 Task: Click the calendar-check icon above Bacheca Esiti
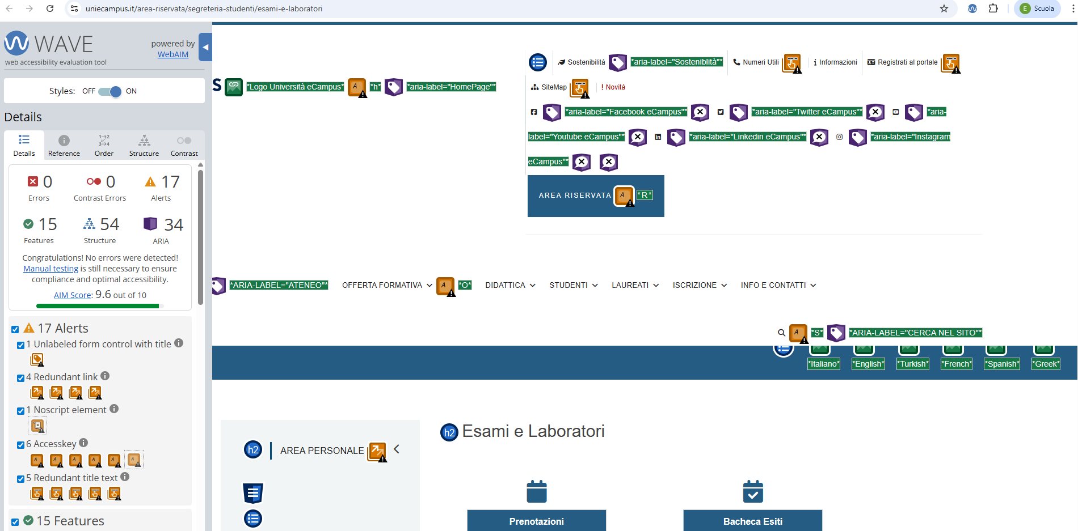coord(753,491)
